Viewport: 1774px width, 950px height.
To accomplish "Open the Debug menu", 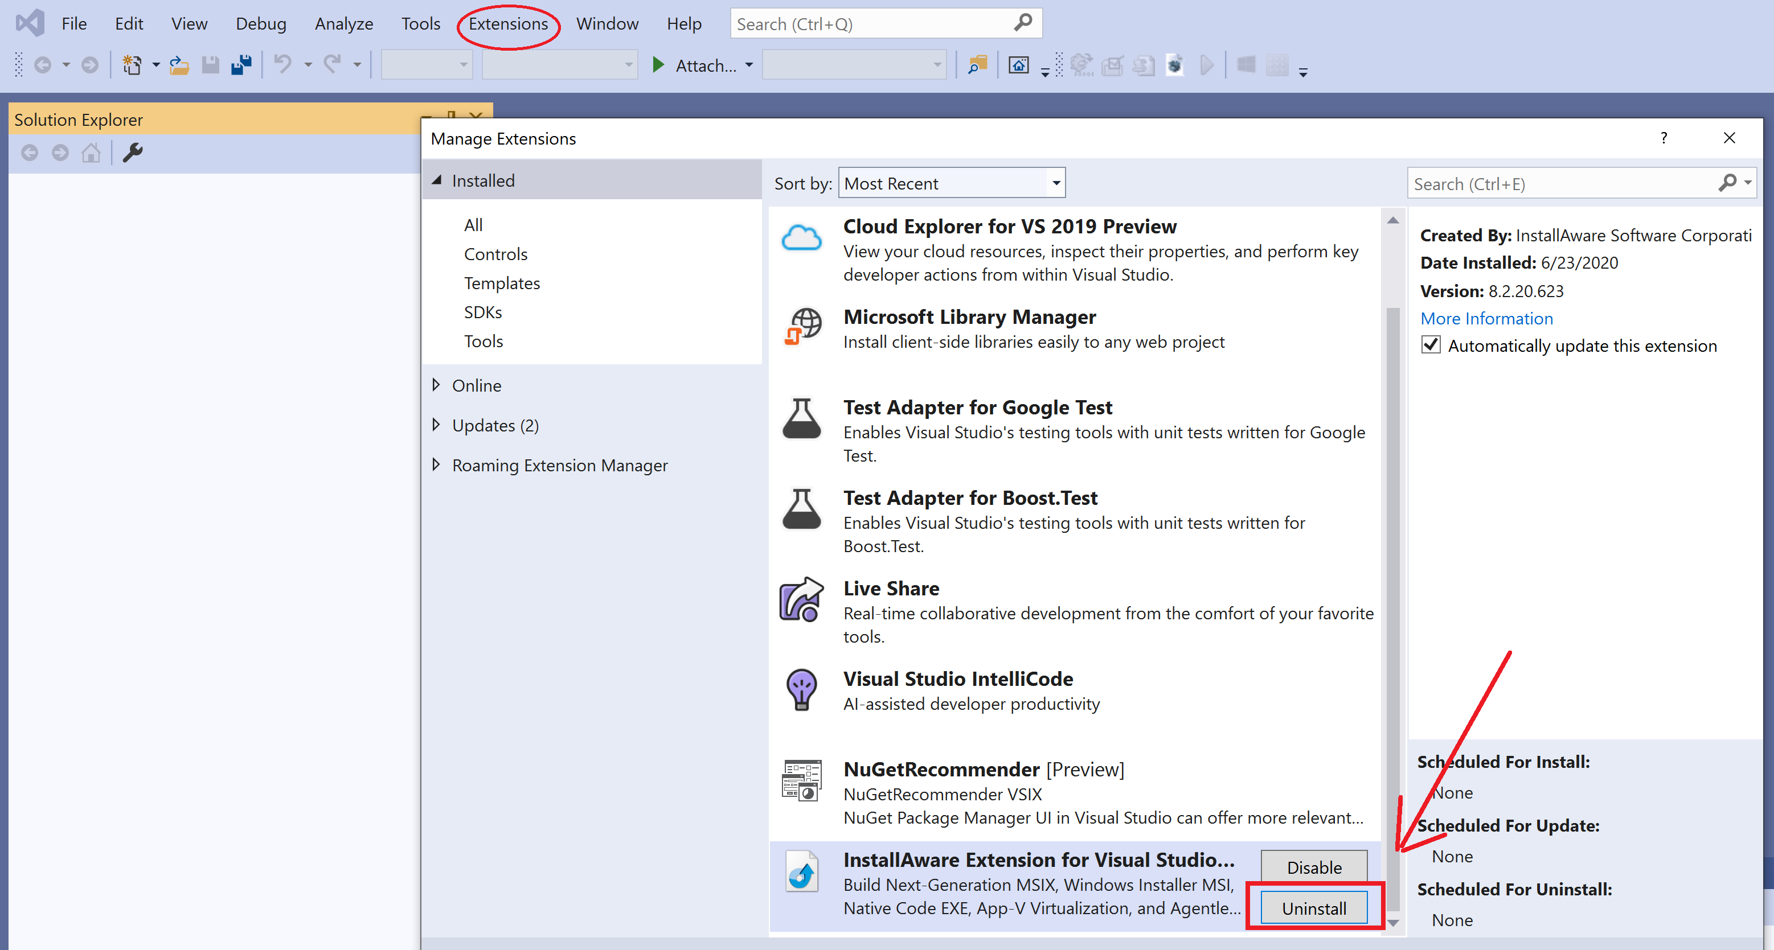I will click(261, 23).
